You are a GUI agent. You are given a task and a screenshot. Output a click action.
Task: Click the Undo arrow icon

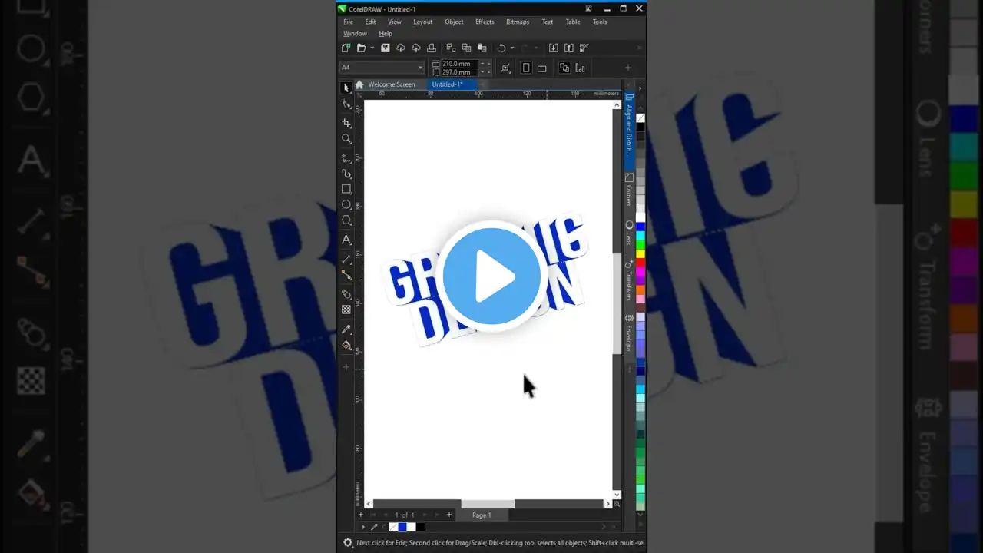pos(501,48)
